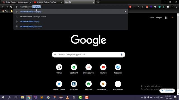The width and height of the screenshot is (179, 100).
Task: Reload the page with the refresh icon
Action: tap(11, 7)
